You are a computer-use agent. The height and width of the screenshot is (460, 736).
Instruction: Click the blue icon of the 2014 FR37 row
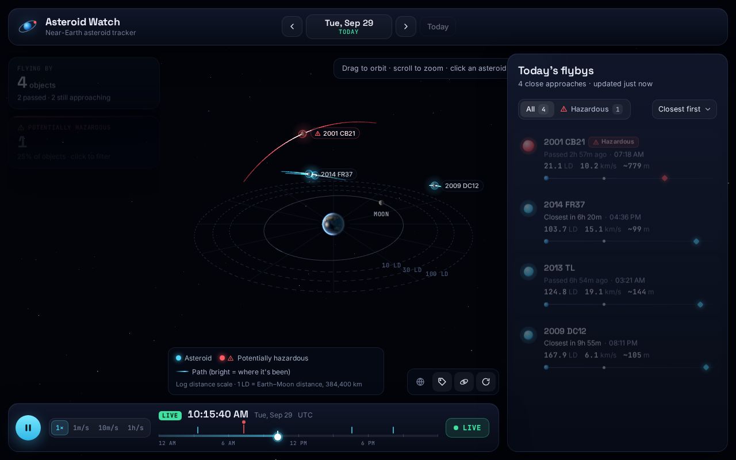(528, 209)
